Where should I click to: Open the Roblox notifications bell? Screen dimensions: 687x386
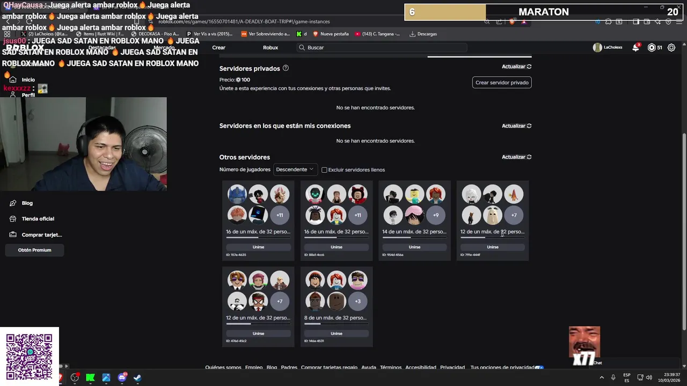tap(635, 47)
